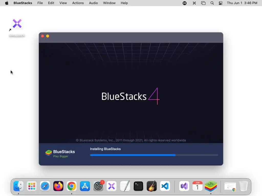Open the Actions menu

pyautogui.click(x=78, y=3)
